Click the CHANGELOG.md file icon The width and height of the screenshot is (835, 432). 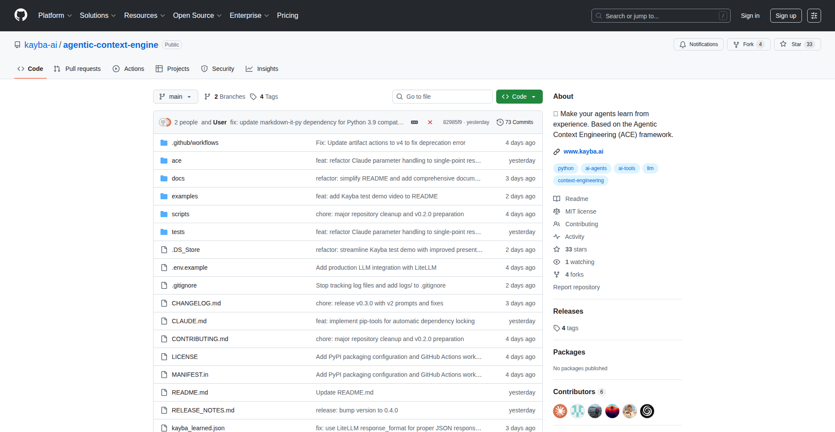164,303
